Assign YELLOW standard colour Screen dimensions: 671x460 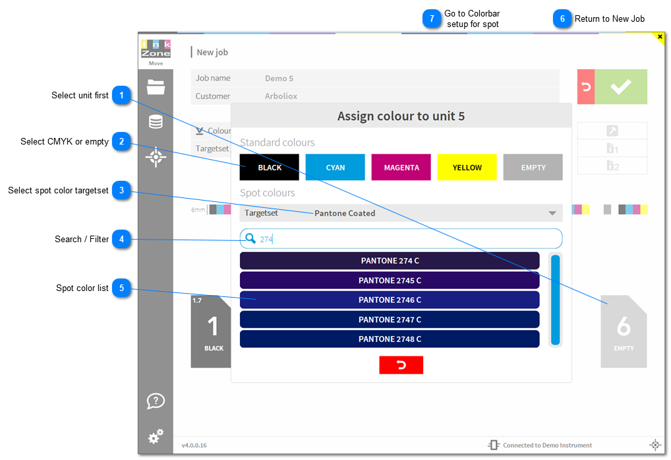(x=467, y=168)
